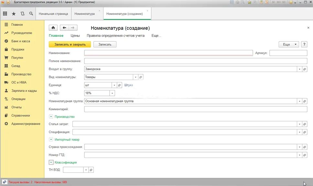Expand the Вид номенклатуры dropdown
313x186 pixels.
(x=135, y=77)
